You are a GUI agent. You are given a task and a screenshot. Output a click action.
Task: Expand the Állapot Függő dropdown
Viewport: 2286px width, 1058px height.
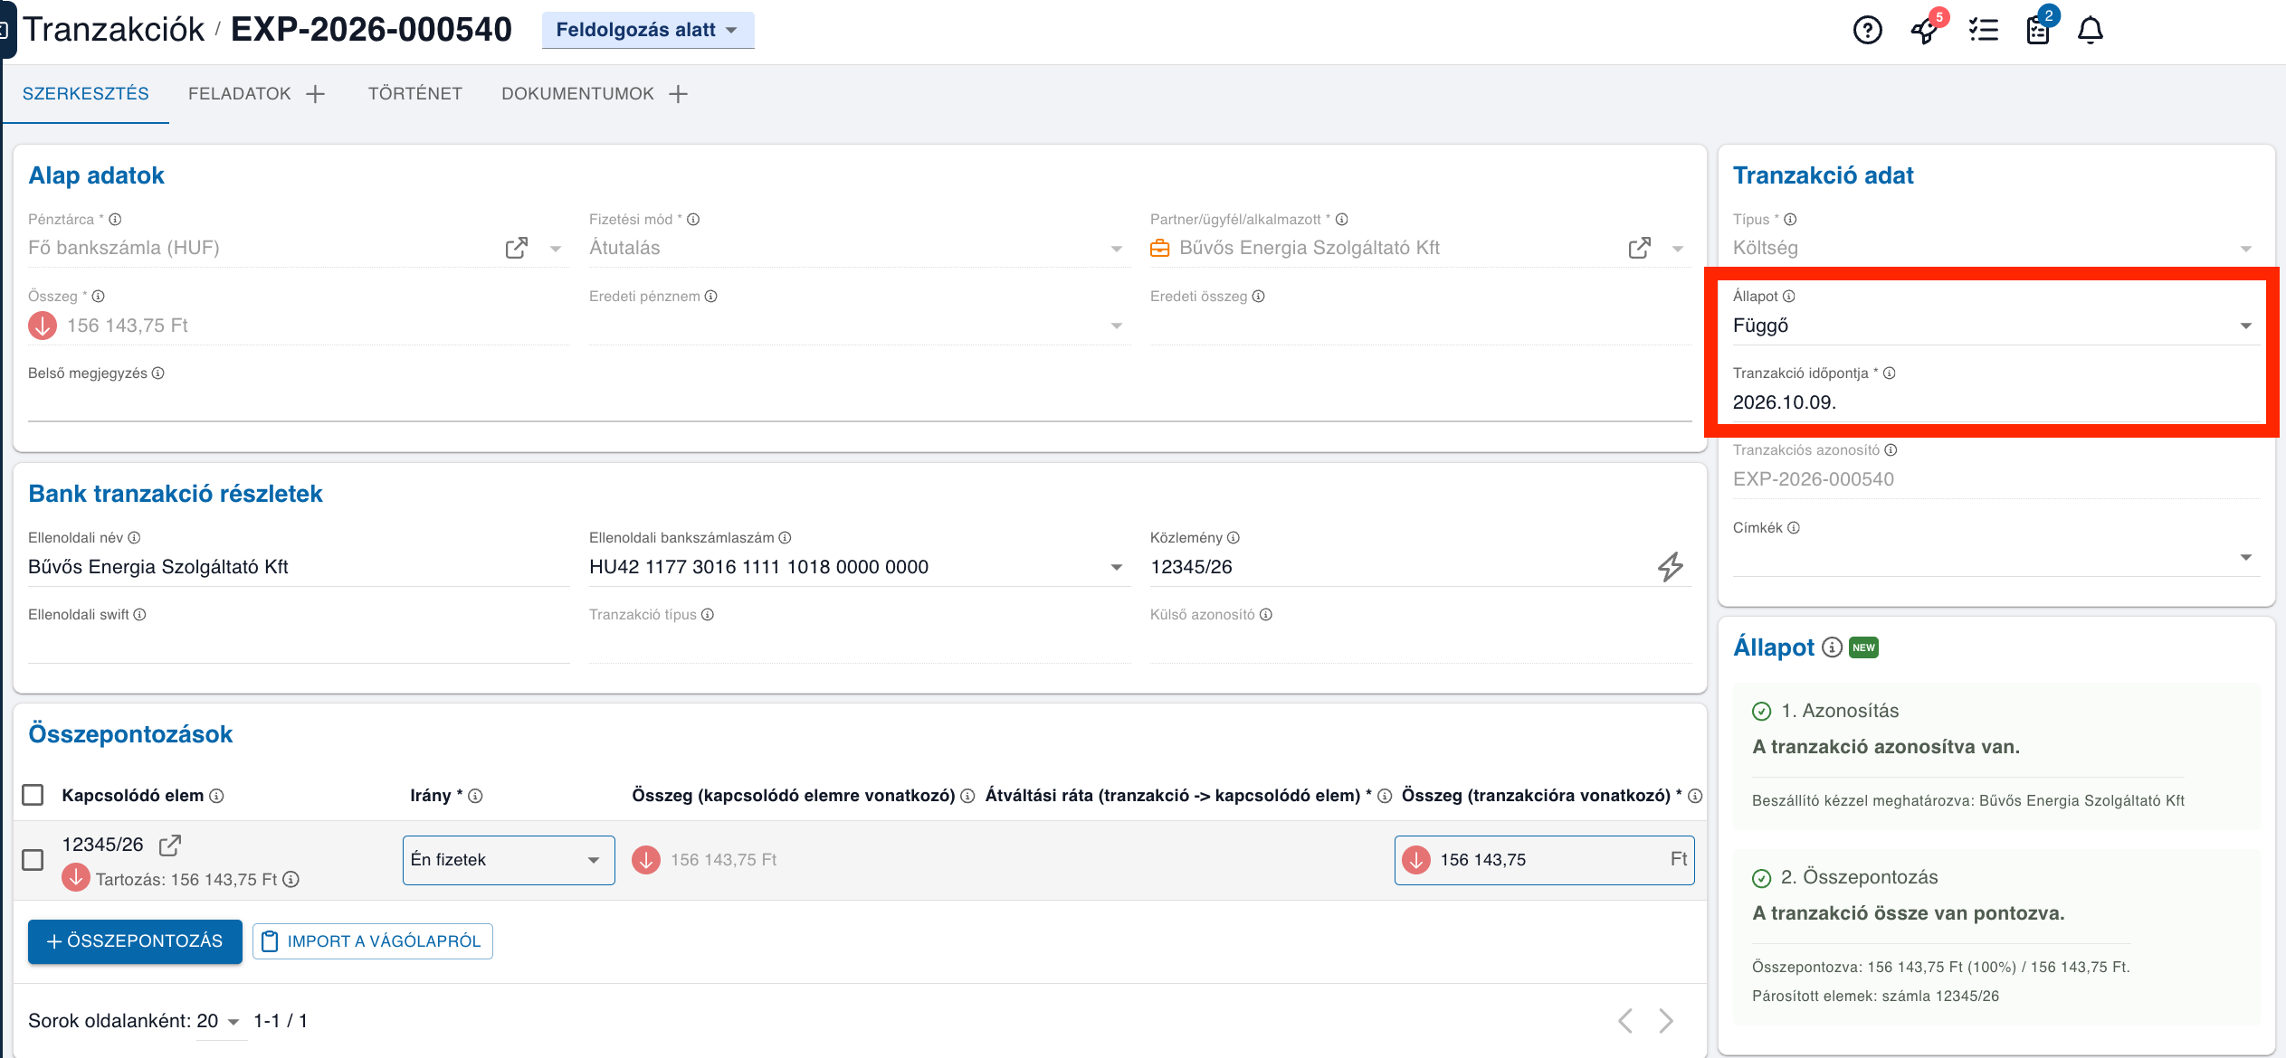pyautogui.click(x=1995, y=326)
